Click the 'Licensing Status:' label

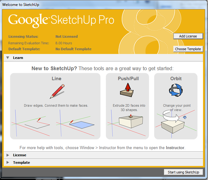(x=23, y=36)
